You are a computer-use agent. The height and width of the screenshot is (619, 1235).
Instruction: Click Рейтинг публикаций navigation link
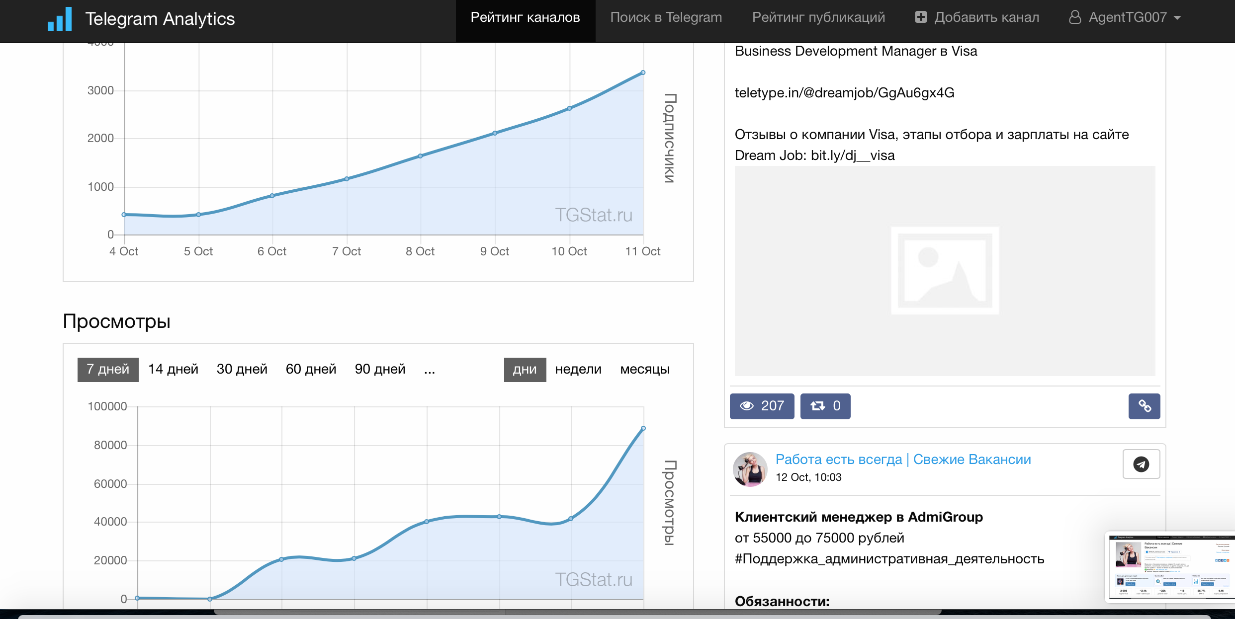(818, 17)
